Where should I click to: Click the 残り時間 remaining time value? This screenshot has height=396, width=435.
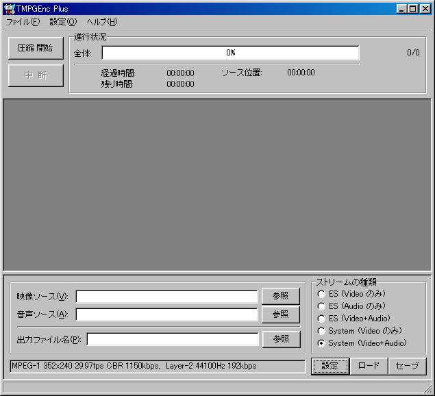180,84
